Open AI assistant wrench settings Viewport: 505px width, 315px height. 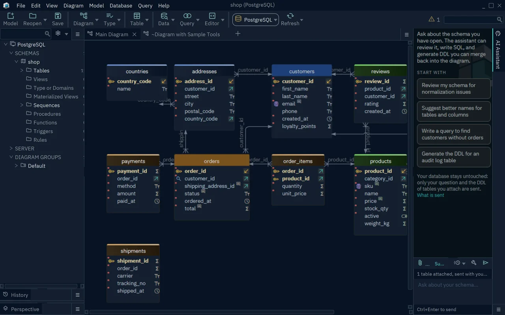[x=474, y=263]
